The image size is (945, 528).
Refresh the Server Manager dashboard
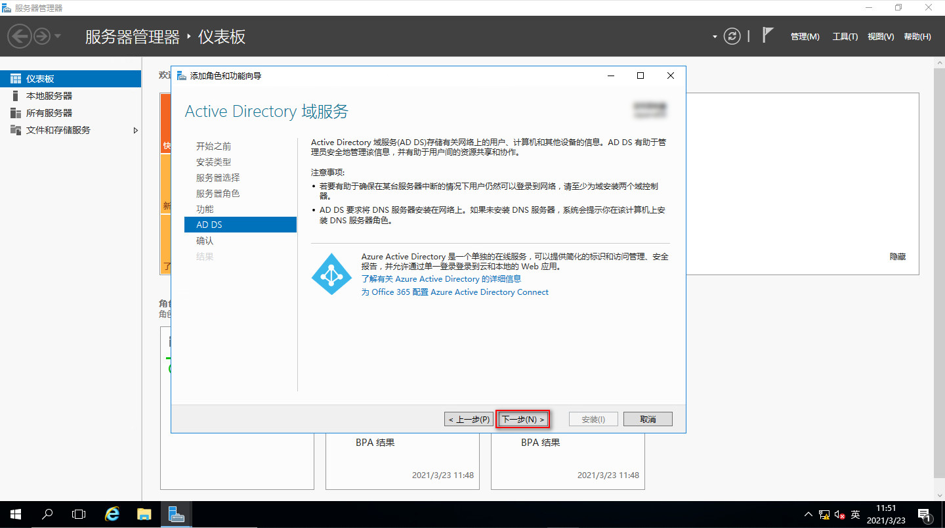click(x=732, y=36)
